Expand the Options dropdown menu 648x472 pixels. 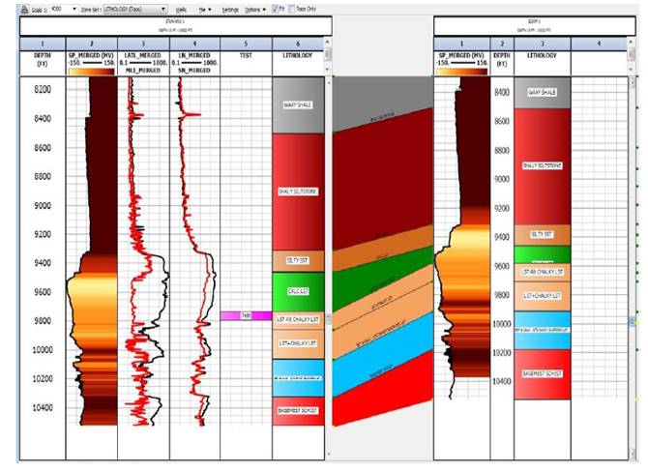255,8
